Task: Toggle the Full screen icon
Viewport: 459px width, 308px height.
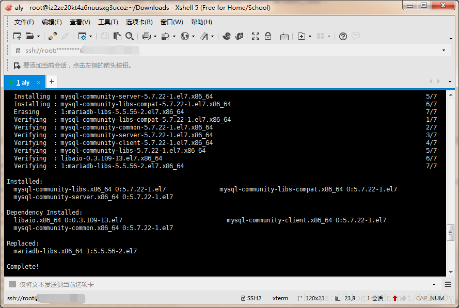Action: 256,36
